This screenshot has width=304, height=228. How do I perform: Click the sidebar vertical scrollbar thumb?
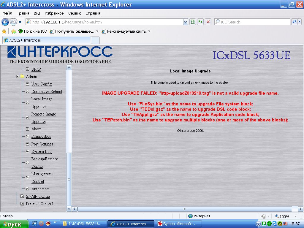point(69,179)
